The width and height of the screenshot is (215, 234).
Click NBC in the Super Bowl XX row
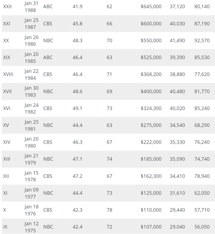[x=48, y=40]
